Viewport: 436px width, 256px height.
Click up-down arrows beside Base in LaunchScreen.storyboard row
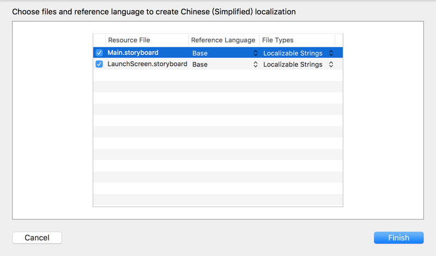255,64
